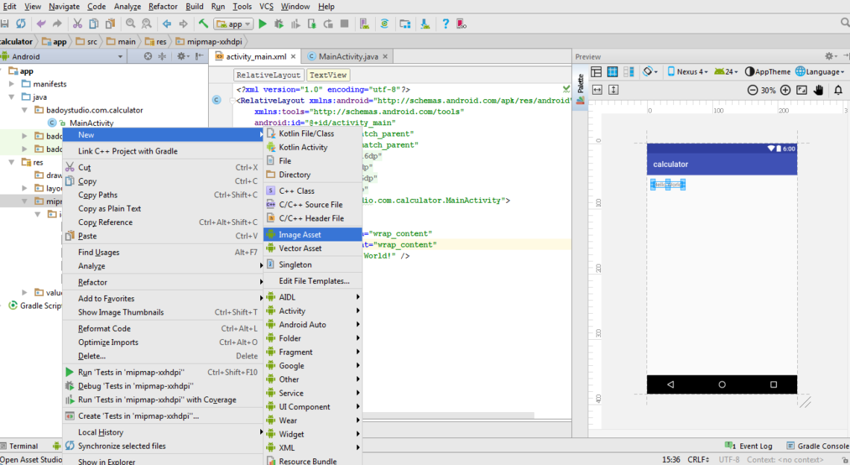Open the Nexus 4 device dropdown
Screen dimensions: 850x465
click(x=687, y=72)
